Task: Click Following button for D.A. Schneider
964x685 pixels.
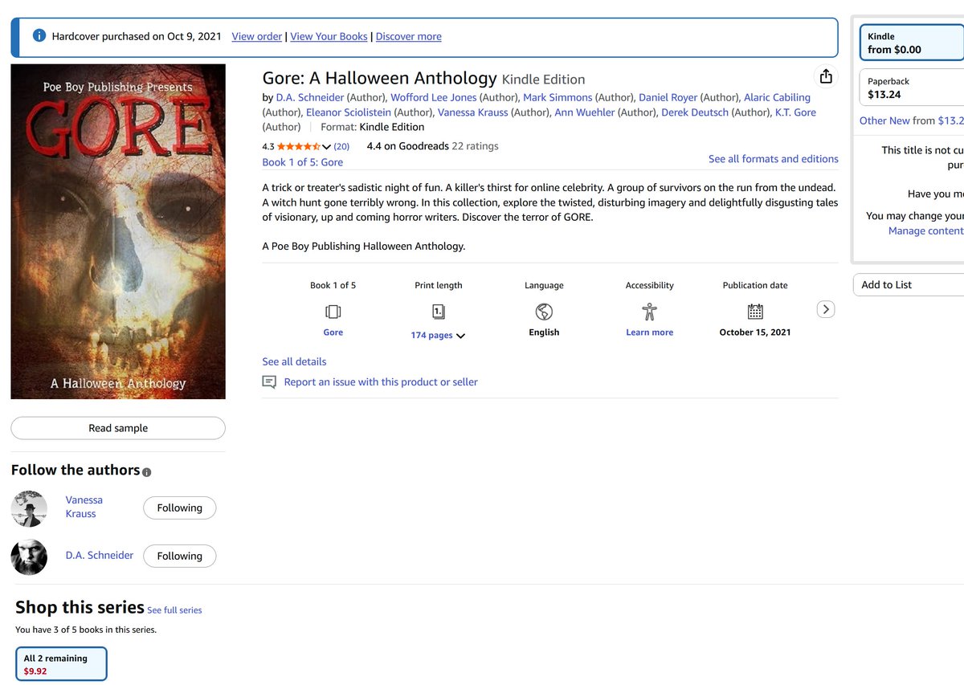Action: [x=179, y=556]
